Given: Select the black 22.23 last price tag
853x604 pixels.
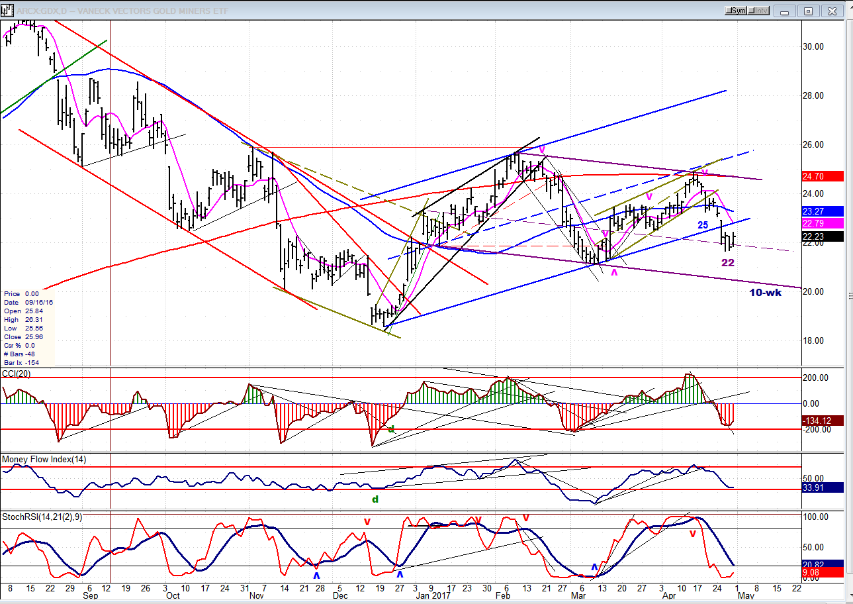Looking at the screenshot, I should click(821, 236).
